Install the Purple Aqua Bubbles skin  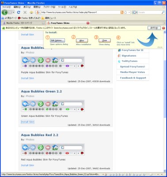click(x=27, y=78)
